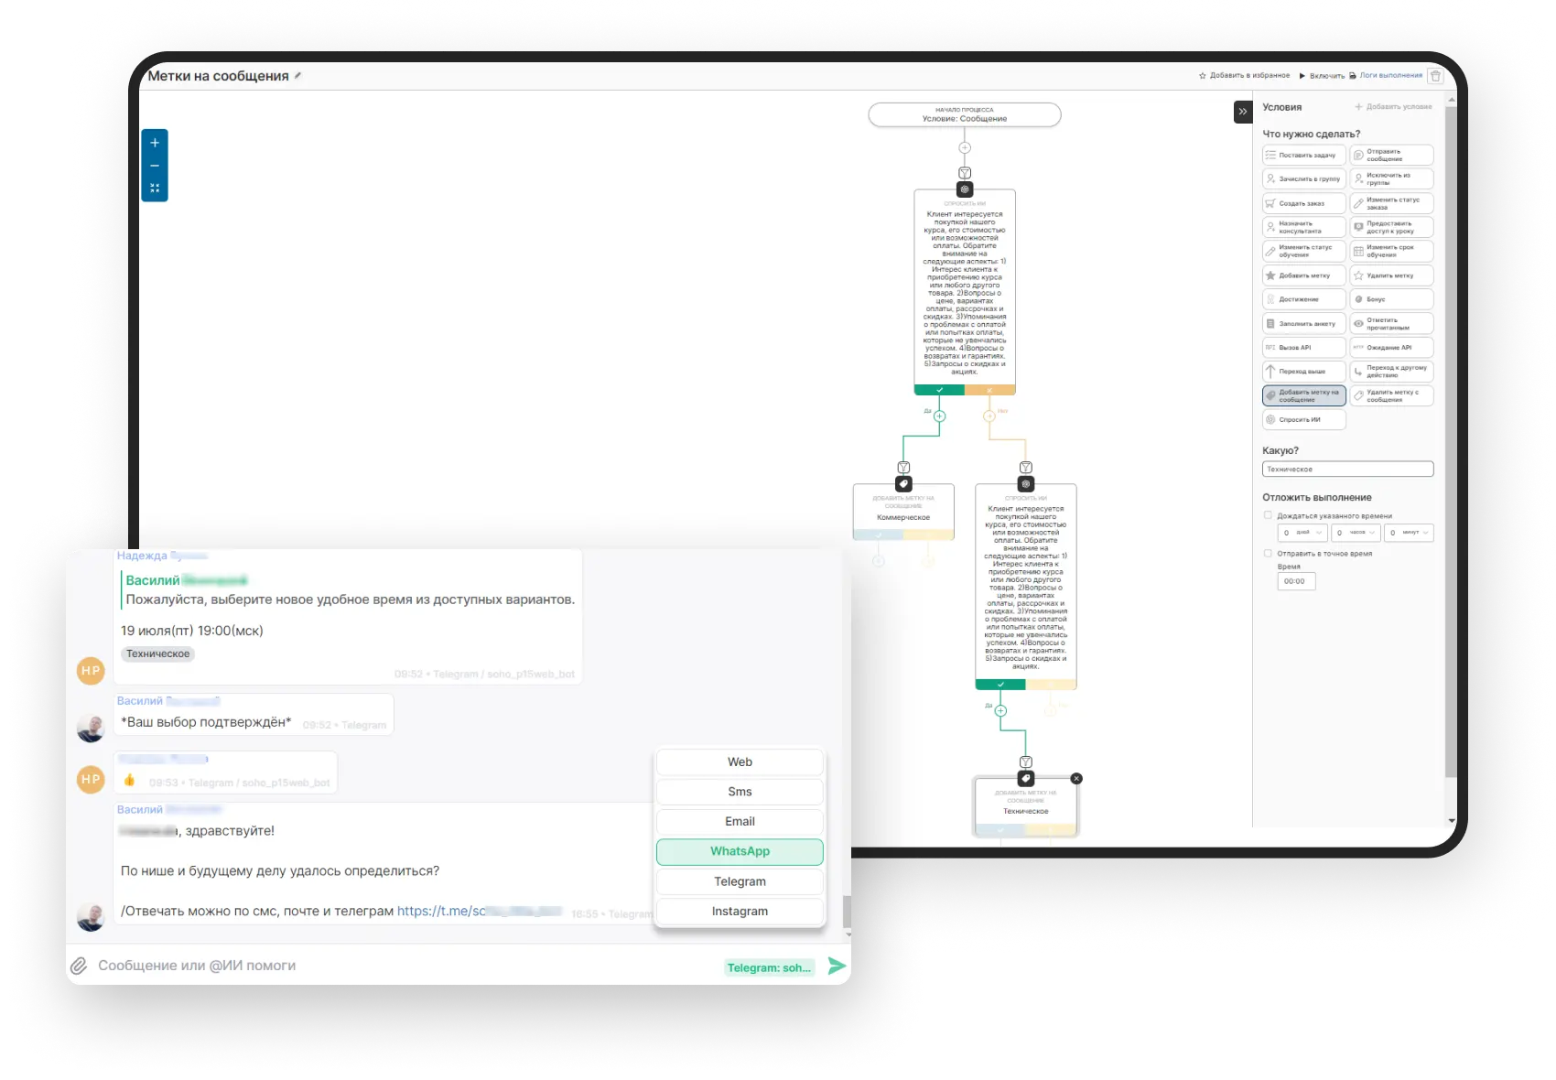Collapse the right panel with double-chevron icon
The width and height of the screenshot is (1556, 1080).
[1242, 112]
